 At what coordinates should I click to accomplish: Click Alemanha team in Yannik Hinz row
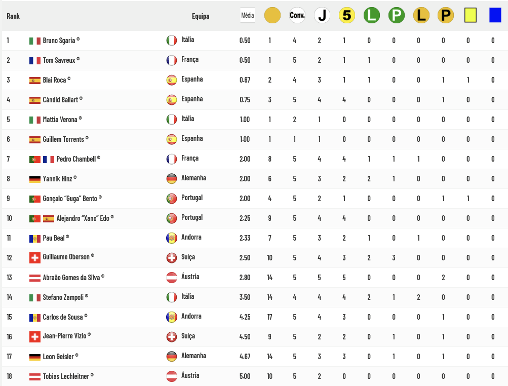pos(194,178)
